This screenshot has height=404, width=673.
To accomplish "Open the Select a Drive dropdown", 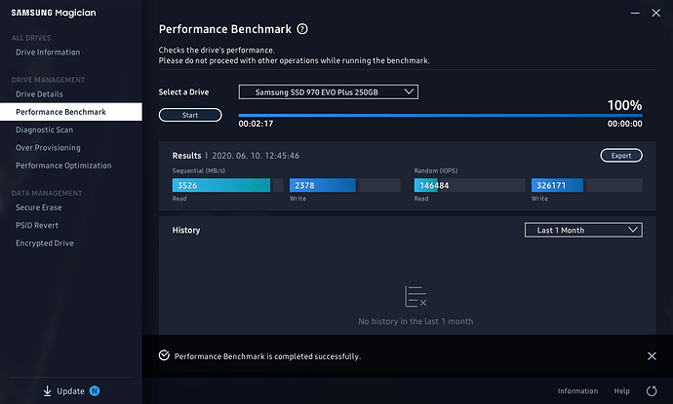I will coord(328,92).
